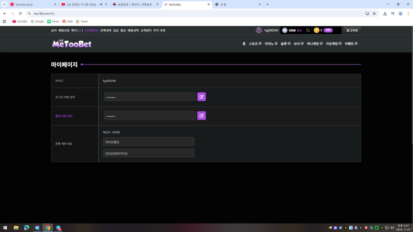The height and width of the screenshot is (232, 413).
Task: Open Chrome downloads icon
Action: 385,14
